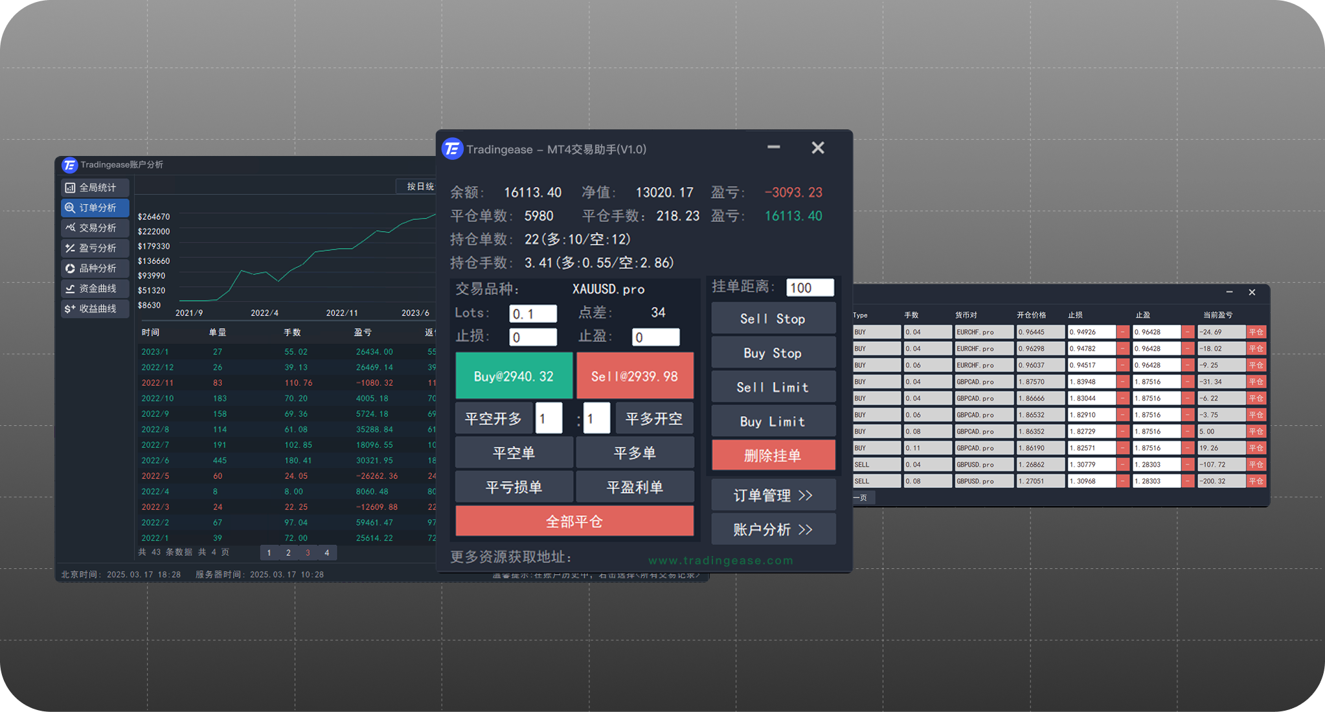Viewport: 1325px width, 712px height.
Task: Expand 账户分析 account analysis panel
Action: point(773,530)
